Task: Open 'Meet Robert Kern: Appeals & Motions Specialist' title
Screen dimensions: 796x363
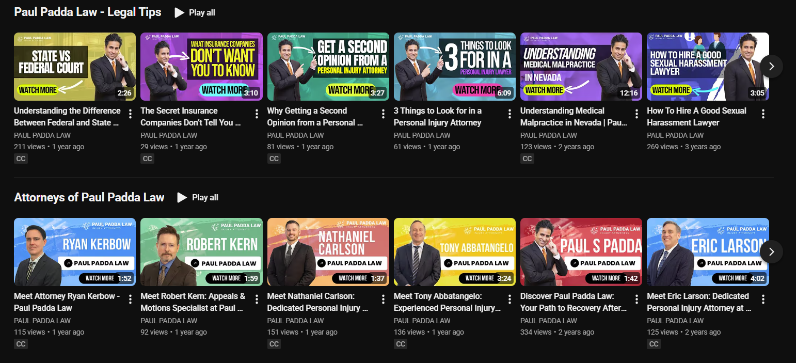Action: click(x=193, y=302)
